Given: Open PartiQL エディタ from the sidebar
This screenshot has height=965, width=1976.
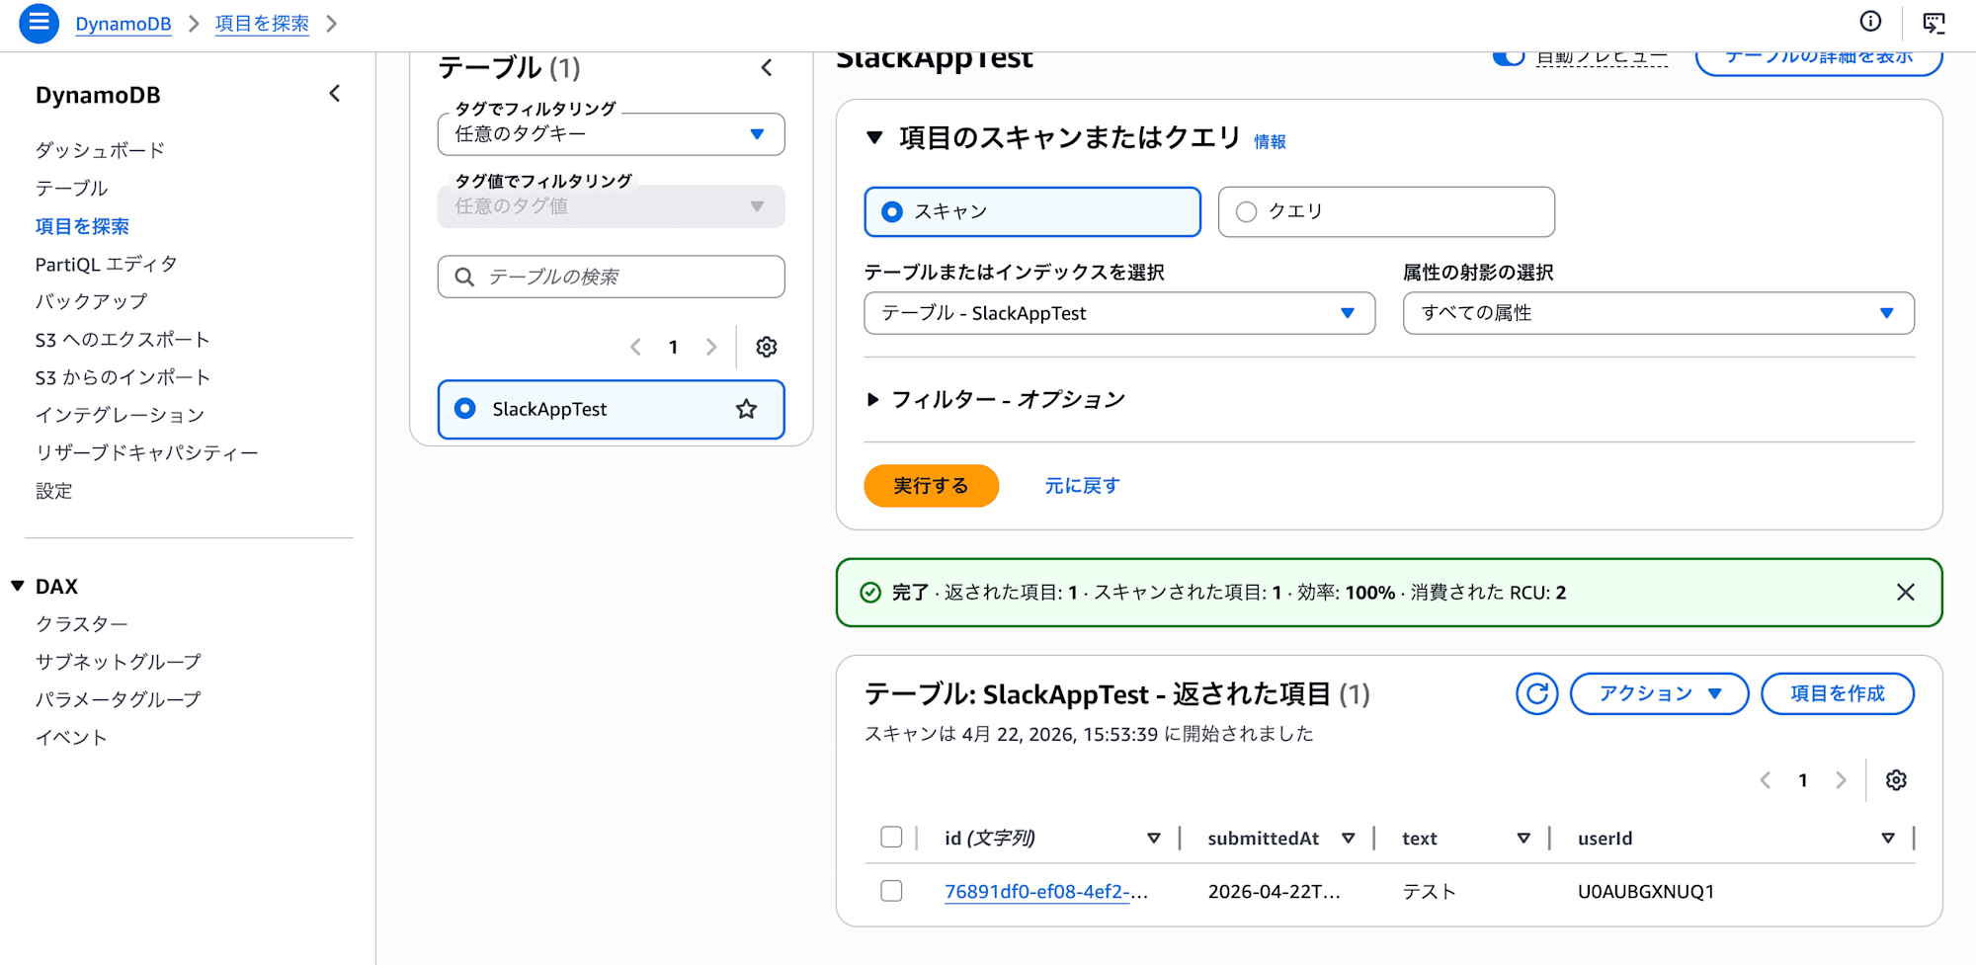Looking at the screenshot, I should pyautogui.click(x=107, y=263).
